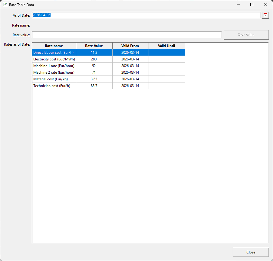273x261 pixels.
Task: Click the Close button at bottom
Action: coord(251,252)
